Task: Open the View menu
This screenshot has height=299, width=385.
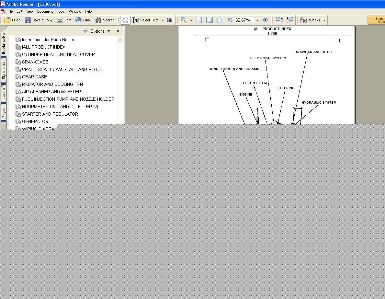Action: pyautogui.click(x=30, y=11)
